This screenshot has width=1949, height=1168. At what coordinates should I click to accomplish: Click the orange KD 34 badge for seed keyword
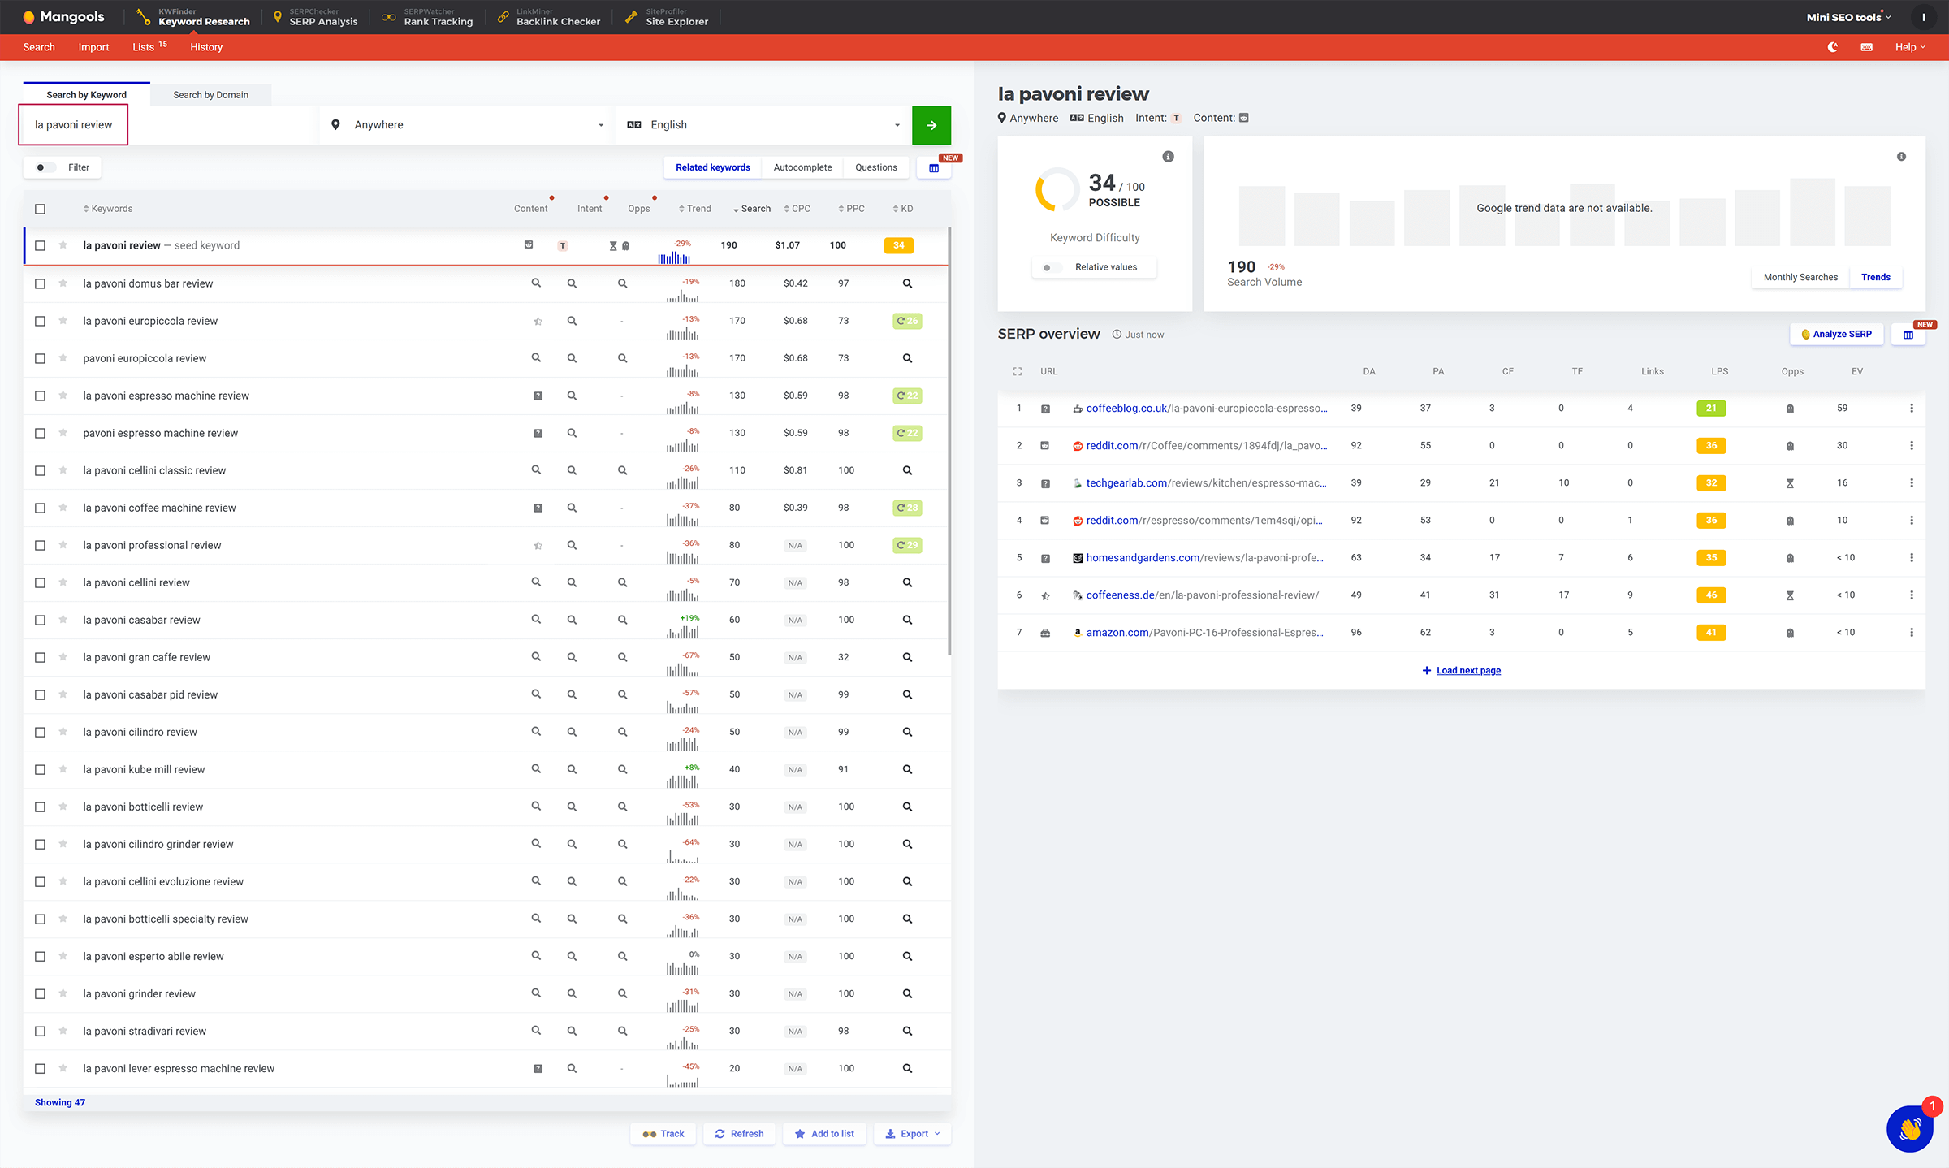898,245
